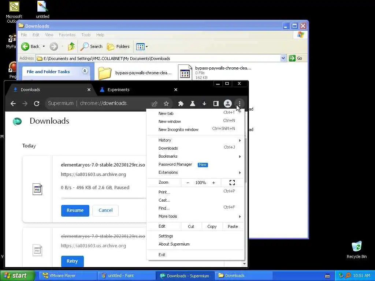Expand the History submenu
This screenshot has width=375, height=281.
(196, 140)
